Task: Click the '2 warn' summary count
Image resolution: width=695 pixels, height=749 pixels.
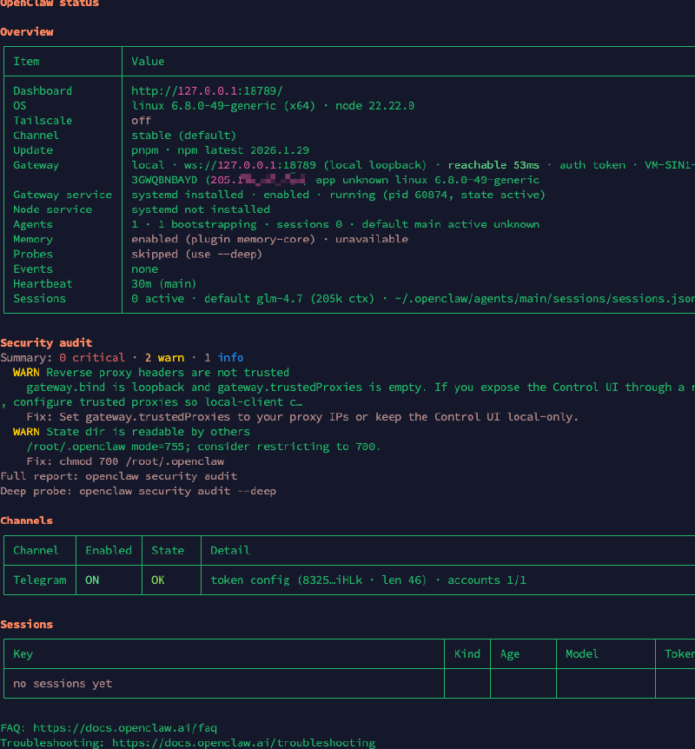Action: pyautogui.click(x=164, y=357)
